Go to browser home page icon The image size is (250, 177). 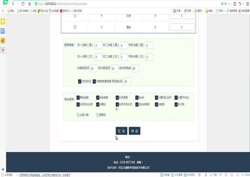[x=30, y=4]
